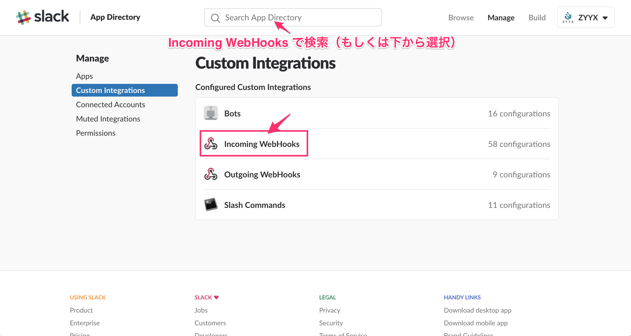Click the Slack logo

click(x=43, y=17)
